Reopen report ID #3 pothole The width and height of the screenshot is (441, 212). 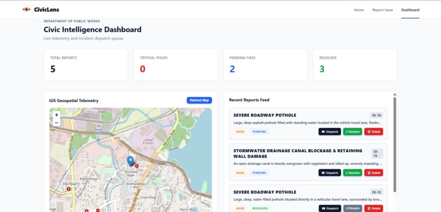(352, 208)
